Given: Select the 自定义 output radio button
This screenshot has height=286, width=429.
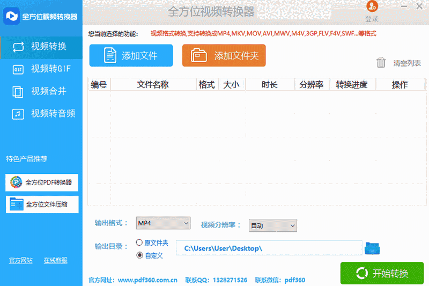Looking at the screenshot, I should 139,255.
